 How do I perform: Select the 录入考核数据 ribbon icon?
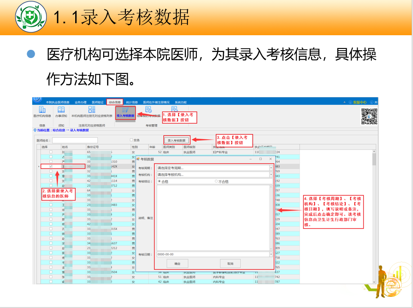coord(125,110)
